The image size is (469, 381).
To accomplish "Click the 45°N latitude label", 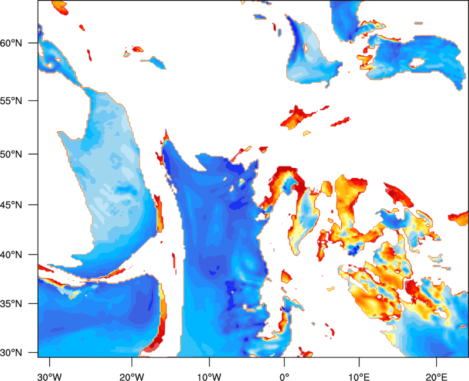I will click(x=11, y=205).
